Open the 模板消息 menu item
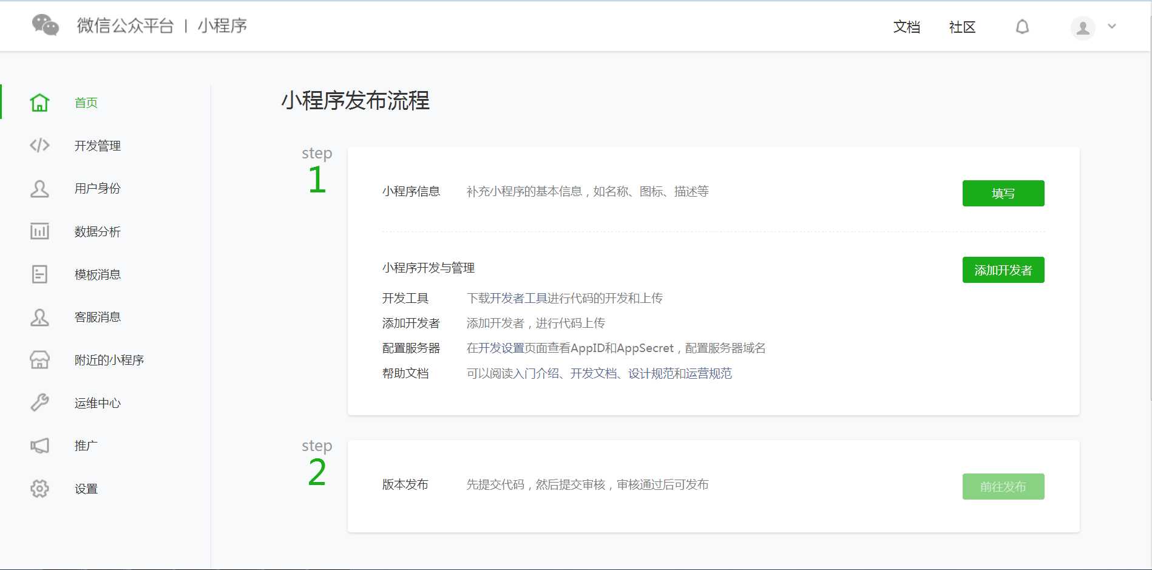This screenshot has width=1152, height=570. pyautogui.click(x=98, y=274)
